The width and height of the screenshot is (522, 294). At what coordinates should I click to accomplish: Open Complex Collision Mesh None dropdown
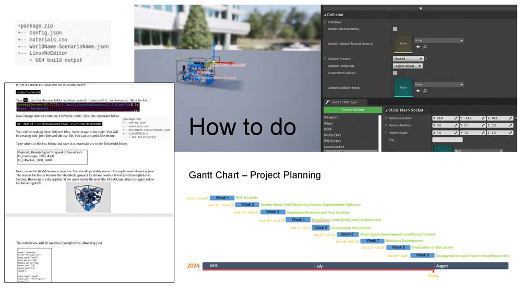pyautogui.click(x=439, y=85)
